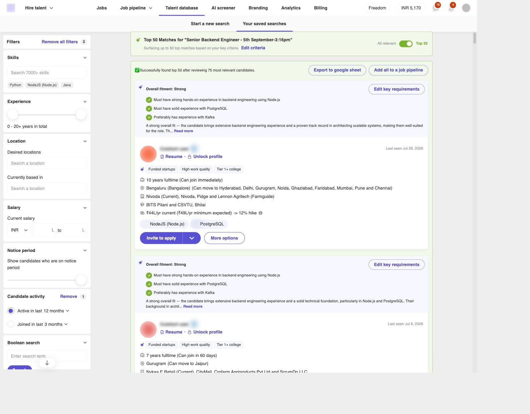Image resolution: width=530 pixels, height=414 pixels.
Task: Collapse the Location filter section
Action: point(85,141)
